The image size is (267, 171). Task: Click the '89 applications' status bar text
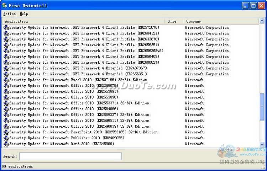[x=17, y=166]
